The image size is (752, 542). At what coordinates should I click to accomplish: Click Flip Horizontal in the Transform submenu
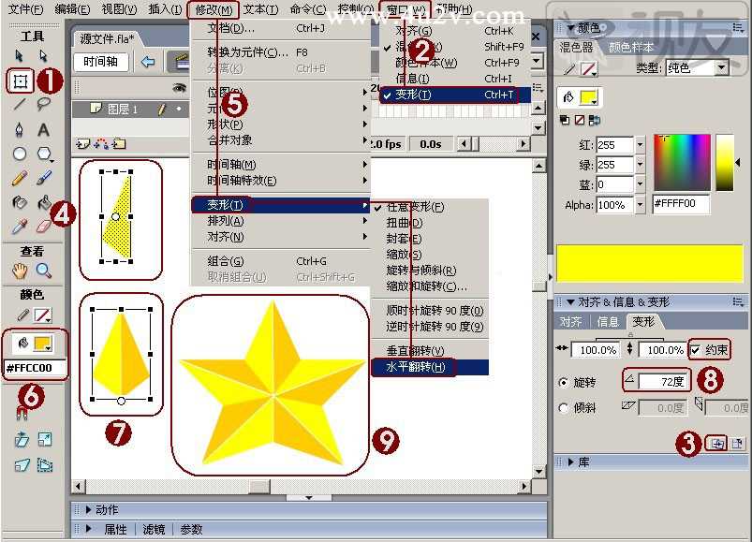point(430,368)
